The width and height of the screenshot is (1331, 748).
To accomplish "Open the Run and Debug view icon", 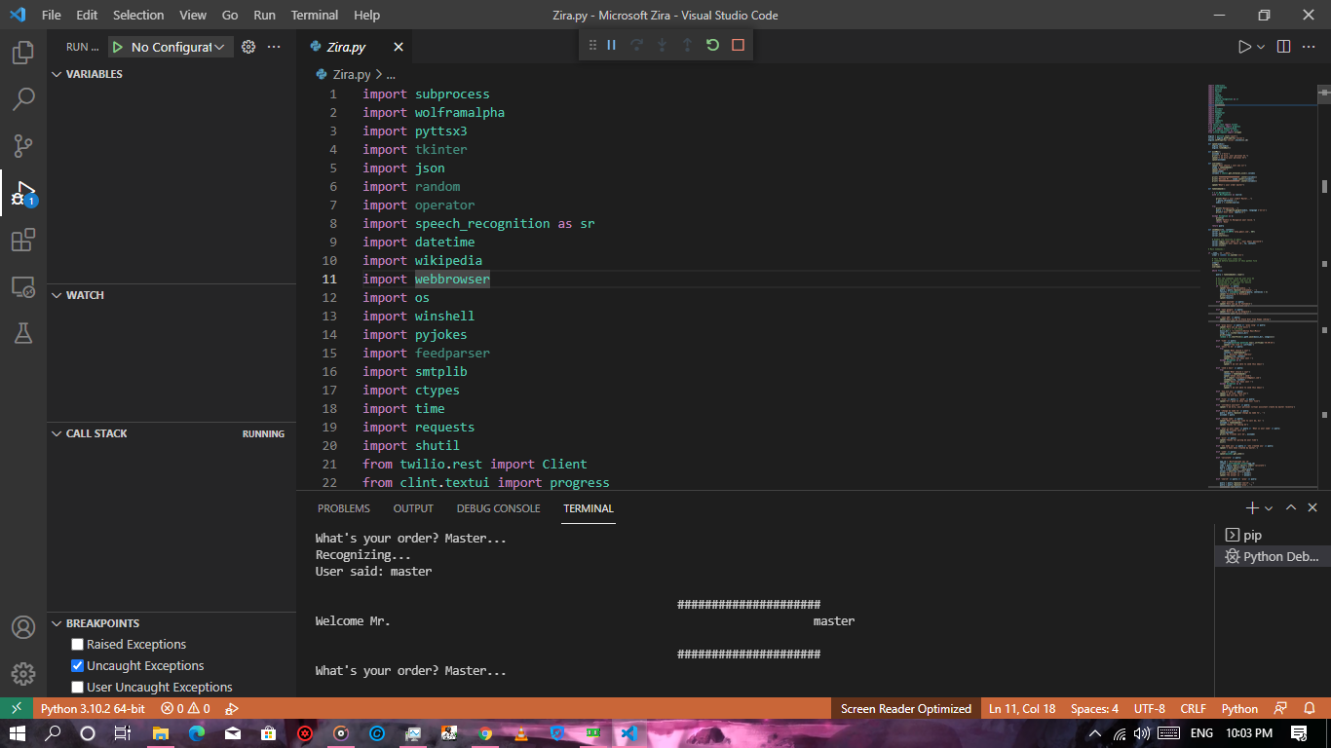I will (23, 193).
